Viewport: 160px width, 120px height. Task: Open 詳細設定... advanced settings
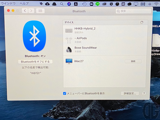[130, 93]
